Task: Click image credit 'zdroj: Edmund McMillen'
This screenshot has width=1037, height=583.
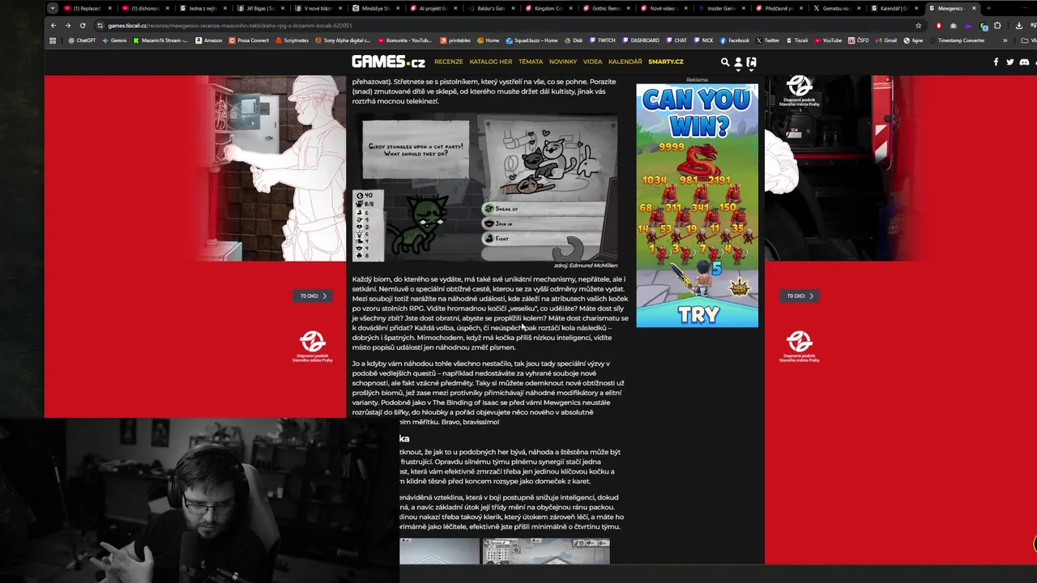Action: [x=586, y=266]
